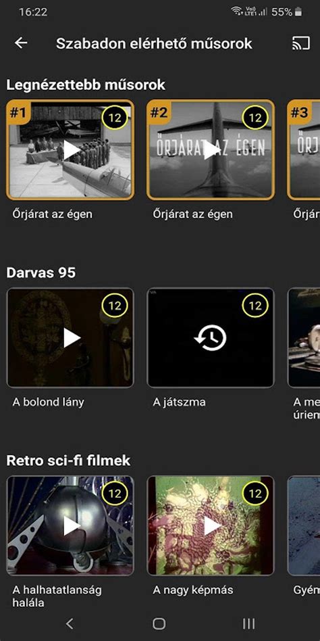Tap the Android system back button
Viewport: 320px width, 641px height.
pyautogui.click(x=70, y=623)
